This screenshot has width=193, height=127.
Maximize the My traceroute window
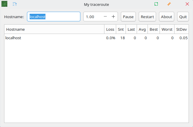pyautogui.click(x=156, y=4)
